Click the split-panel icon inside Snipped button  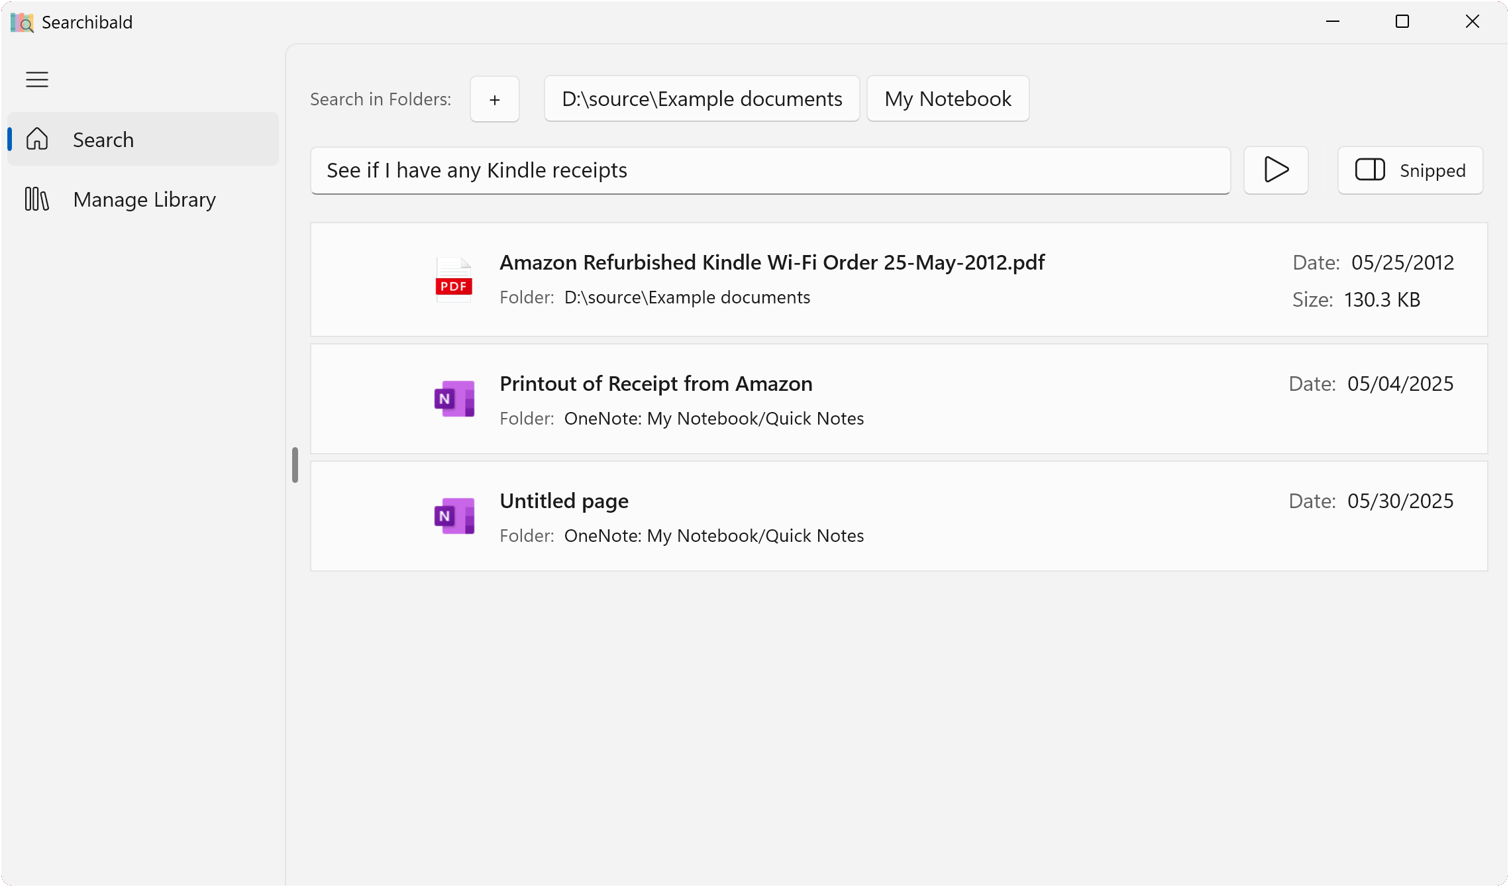tap(1371, 170)
